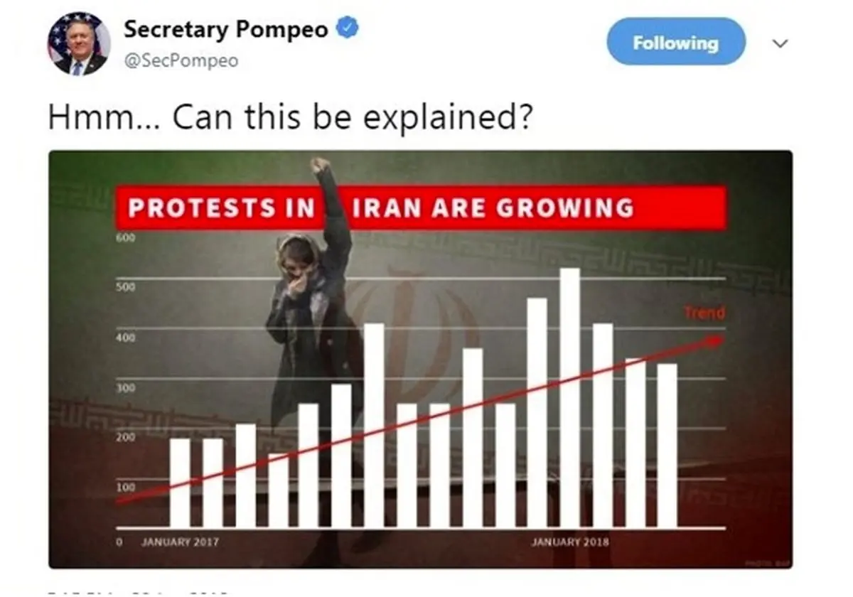Expand the tweet options chevron
853x597 pixels.
coord(780,43)
